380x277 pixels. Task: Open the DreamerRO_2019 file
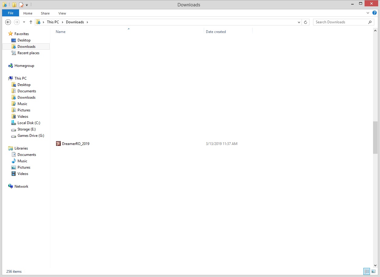[75, 144]
